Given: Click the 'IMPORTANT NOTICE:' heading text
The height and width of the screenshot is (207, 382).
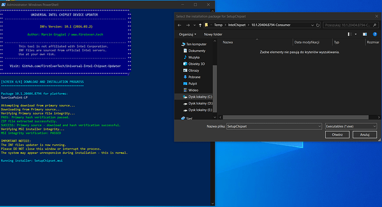Looking at the screenshot, I should pos(16,141).
